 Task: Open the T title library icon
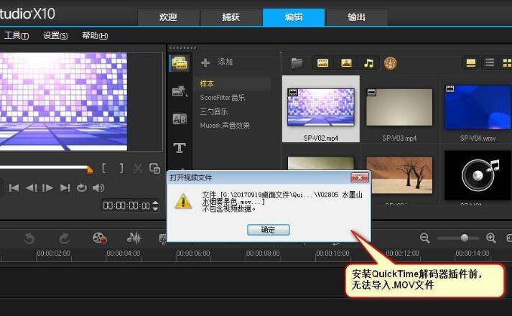180,148
